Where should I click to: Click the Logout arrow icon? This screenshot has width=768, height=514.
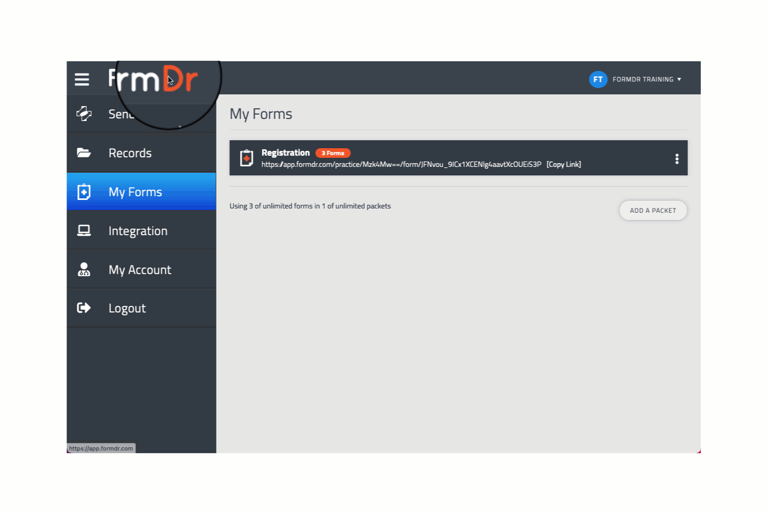[84, 308]
